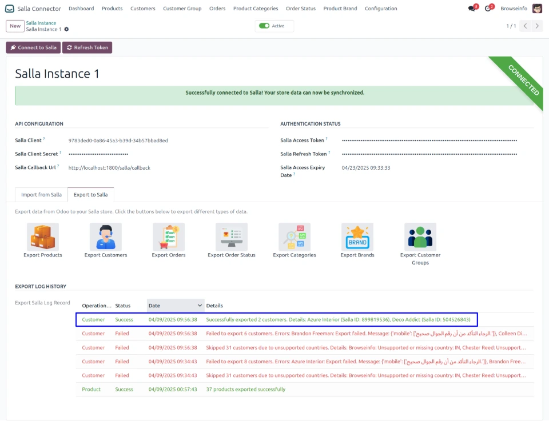This screenshot has height=421, width=549.
Task: Click the Connect to Salla button
Action: point(33,47)
